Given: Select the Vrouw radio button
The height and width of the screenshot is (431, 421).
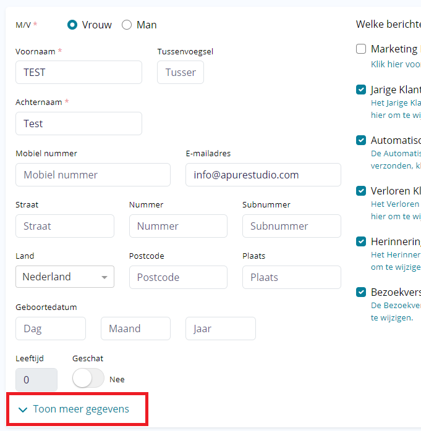Looking at the screenshot, I should point(72,25).
